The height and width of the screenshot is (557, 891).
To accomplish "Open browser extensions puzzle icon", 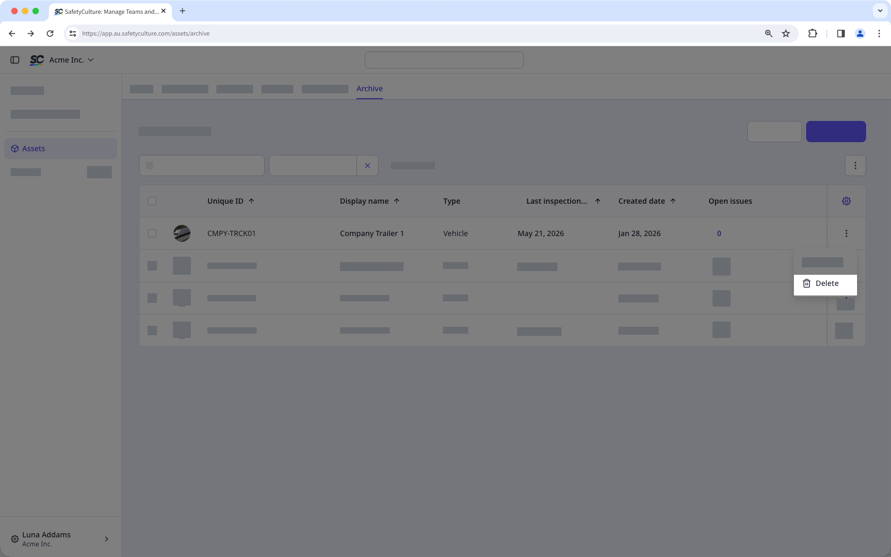I will (x=813, y=33).
